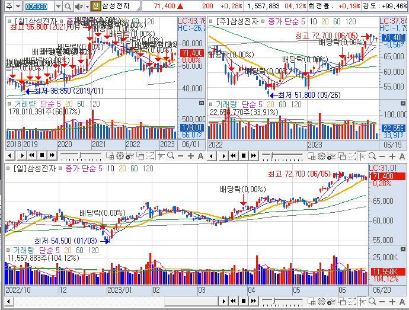Viewport: 409px width, 310px height.
Task: Open the stock code 005930 history dropdown
Action: pyautogui.click(x=59, y=7)
